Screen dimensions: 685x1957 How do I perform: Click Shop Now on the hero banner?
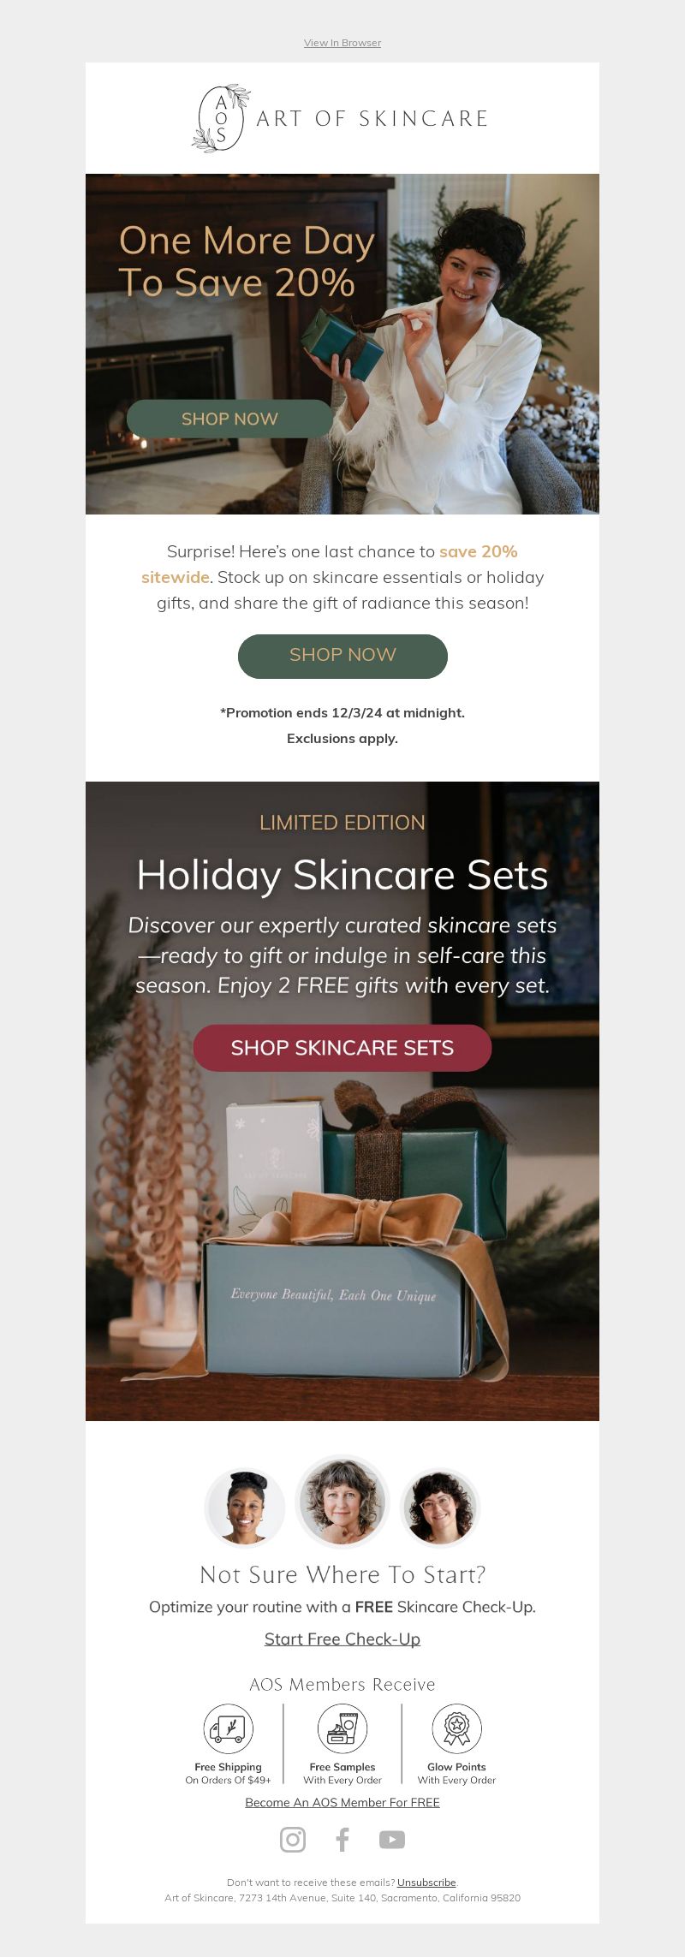(229, 419)
